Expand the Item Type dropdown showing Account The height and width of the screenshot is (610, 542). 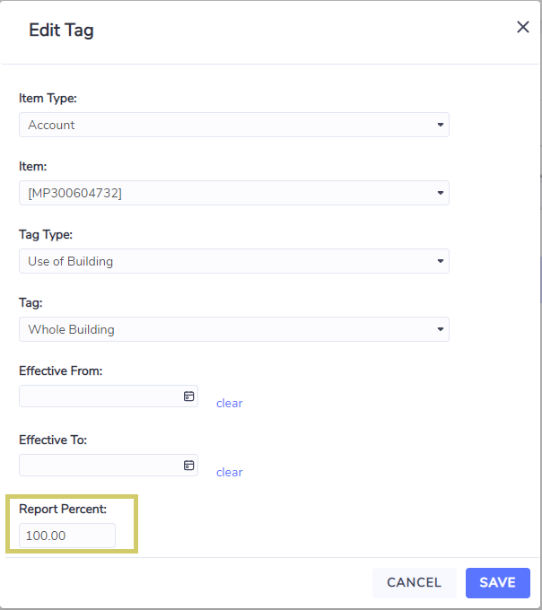pyautogui.click(x=234, y=125)
